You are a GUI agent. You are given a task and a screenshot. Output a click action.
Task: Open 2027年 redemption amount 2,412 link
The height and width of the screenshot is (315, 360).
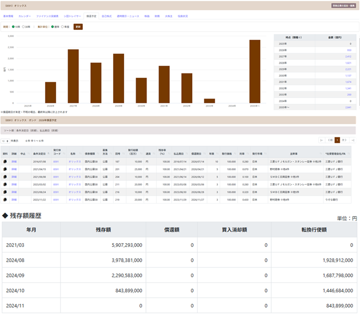[349, 57]
